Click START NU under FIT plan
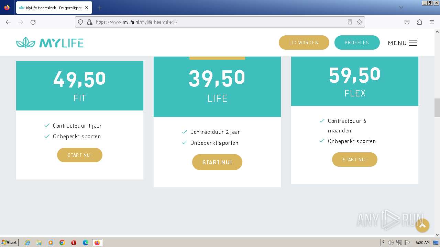 (x=80, y=155)
